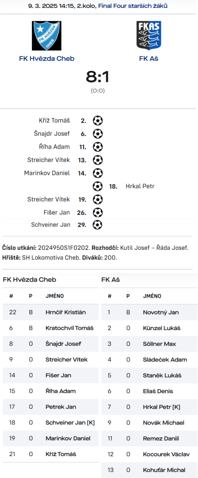The width and height of the screenshot is (198, 478).
Task: Open FK Aš team name link
Action: pos(149,58)
